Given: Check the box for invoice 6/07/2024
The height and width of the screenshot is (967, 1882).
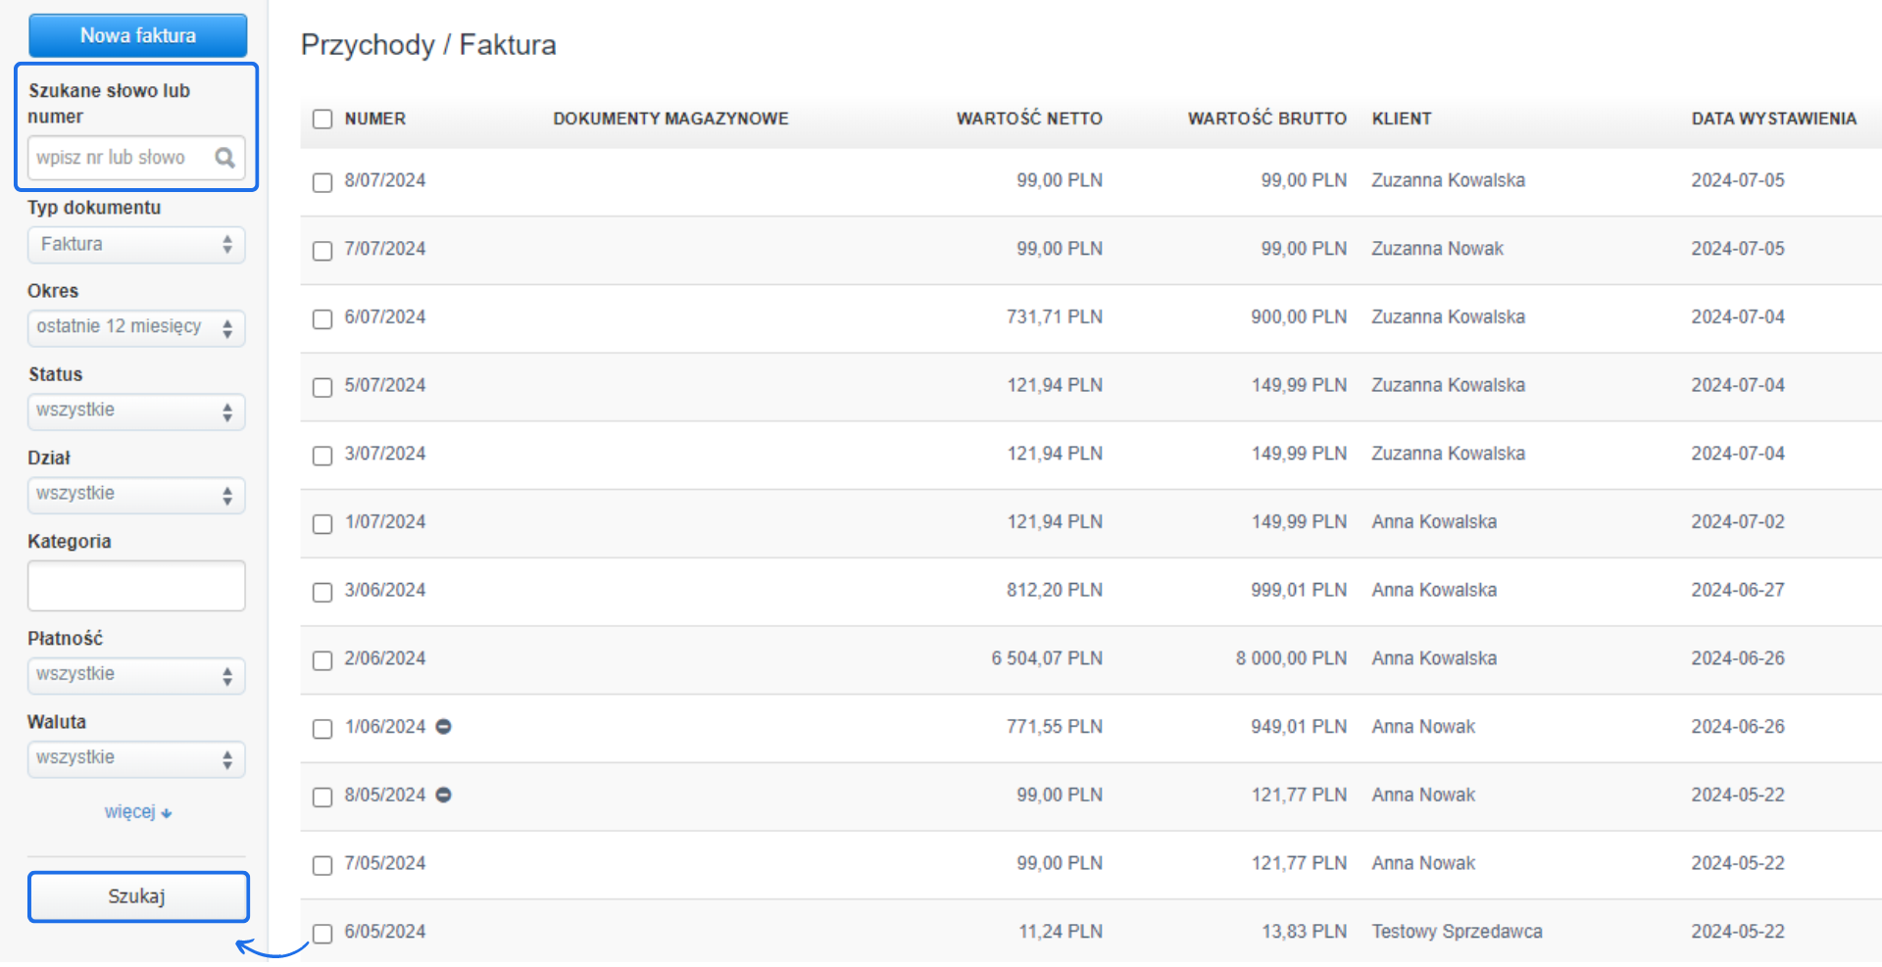Looking at the screenshot, I should pyautogui.click(x=322, y=319).
